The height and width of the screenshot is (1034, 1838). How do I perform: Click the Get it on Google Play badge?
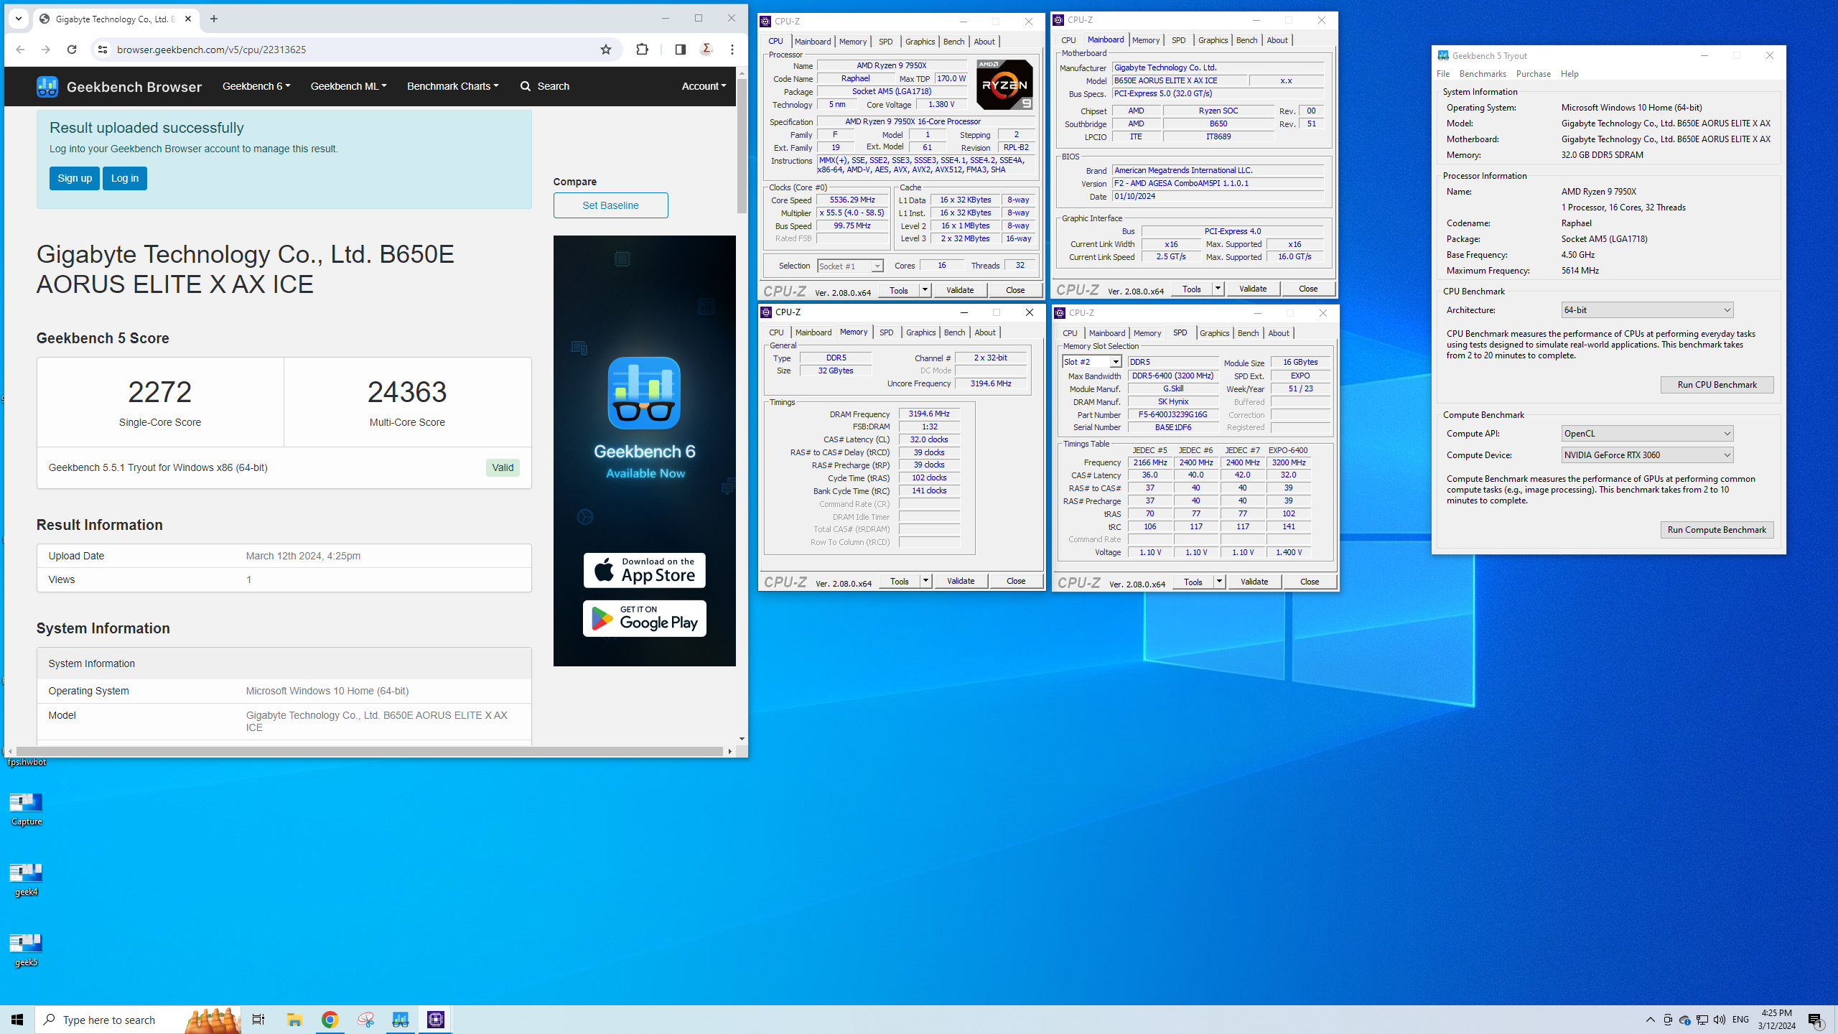click(645, 618)
